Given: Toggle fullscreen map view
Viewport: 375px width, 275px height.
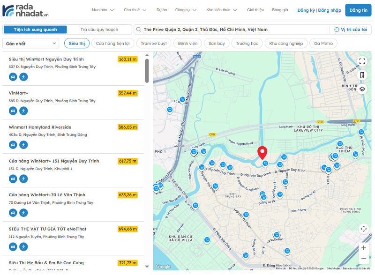Looking at the screenshot, I should pos(362,61).
